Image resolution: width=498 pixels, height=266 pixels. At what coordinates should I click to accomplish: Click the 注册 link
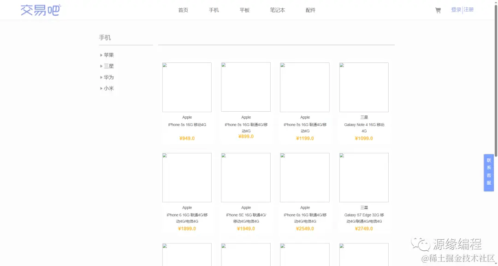pos(468,10)
